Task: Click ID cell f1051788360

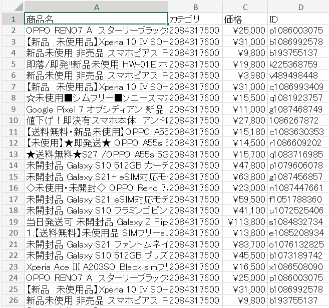Action: pos(298,199)
